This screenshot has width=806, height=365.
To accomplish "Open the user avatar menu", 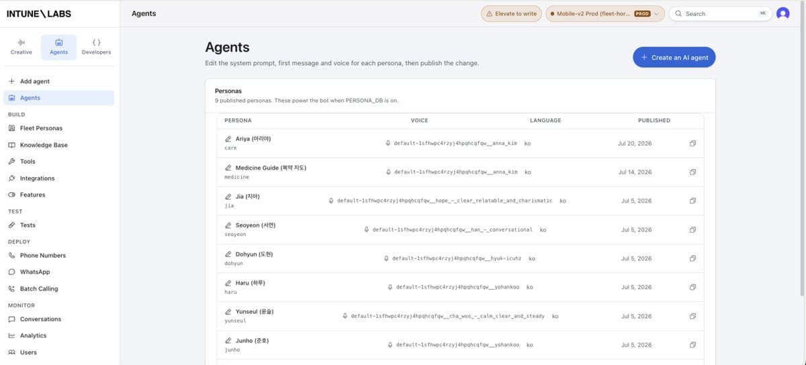I will (782, 13).
